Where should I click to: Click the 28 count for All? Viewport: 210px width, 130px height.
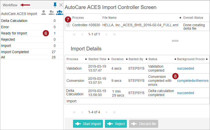click(54, 57)
